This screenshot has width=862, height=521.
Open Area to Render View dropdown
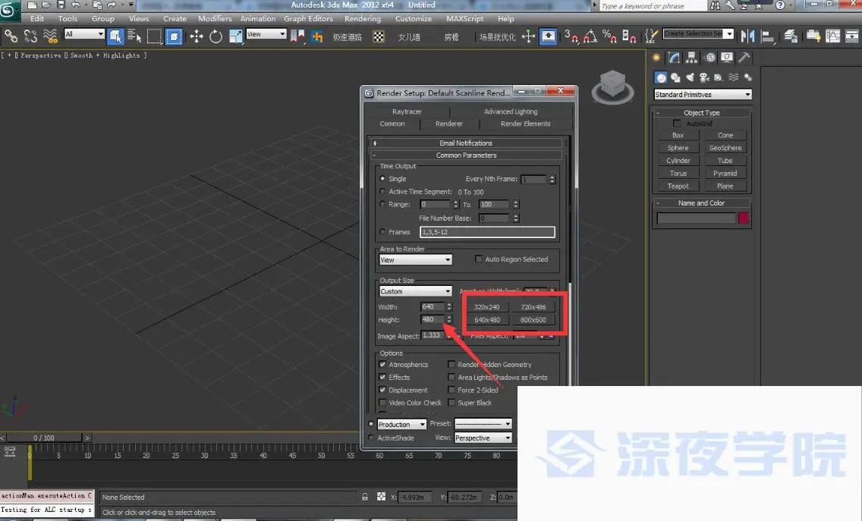416,260
